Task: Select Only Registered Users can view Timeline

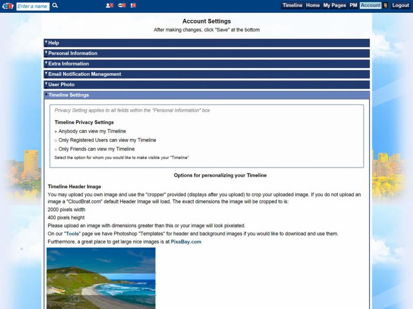Action: (56, 141)
